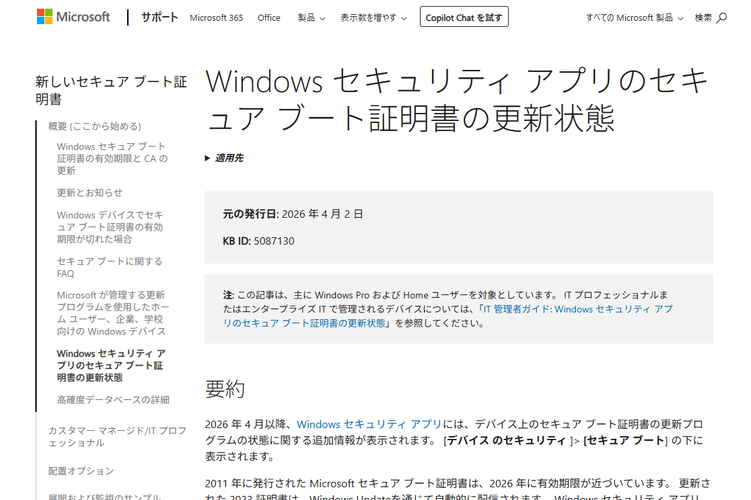Click 元の発行日: 2026 年 4 月 2 日 text

293,214
